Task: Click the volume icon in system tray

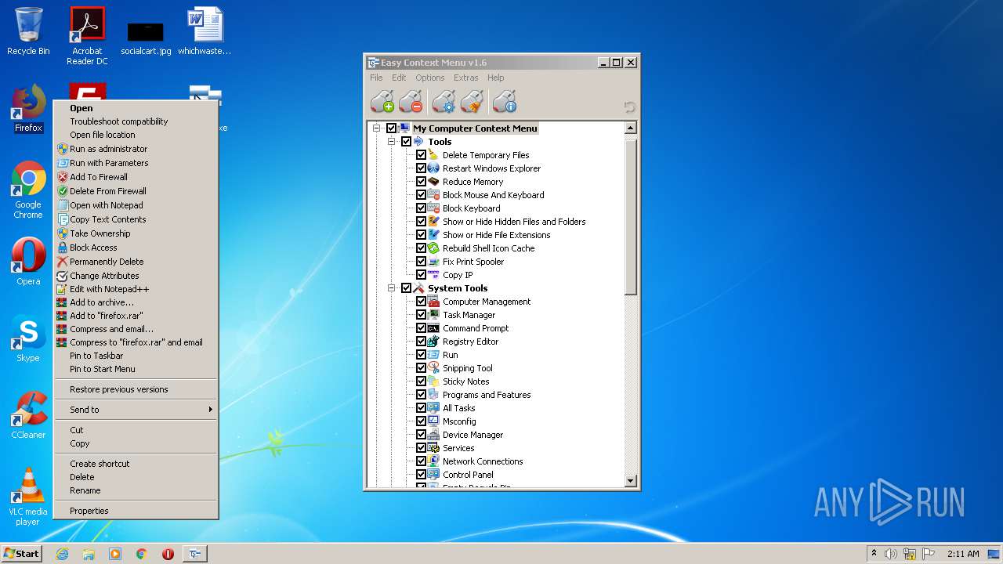Action: point(891,554)
